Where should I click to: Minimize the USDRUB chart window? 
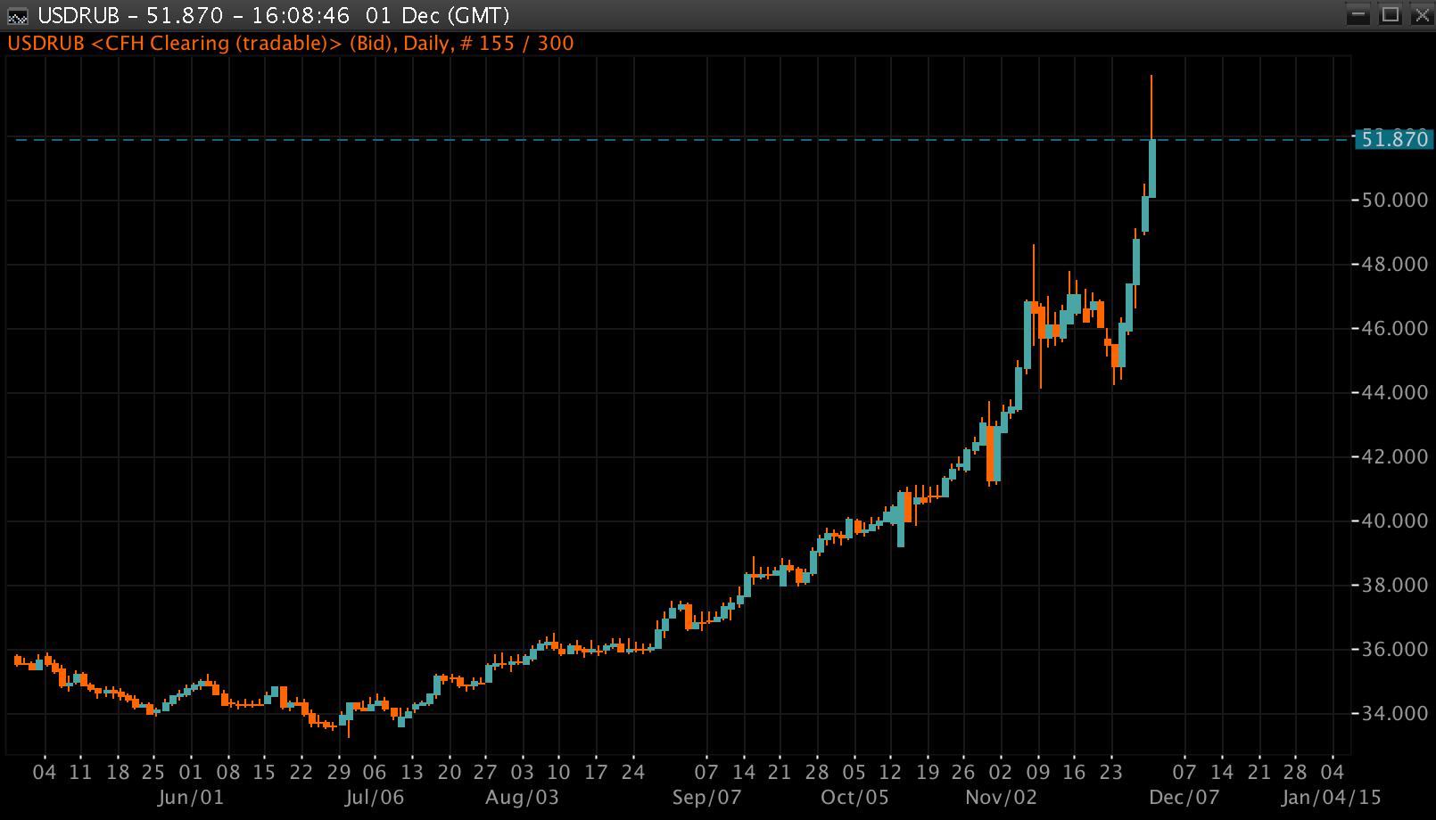1358,15
